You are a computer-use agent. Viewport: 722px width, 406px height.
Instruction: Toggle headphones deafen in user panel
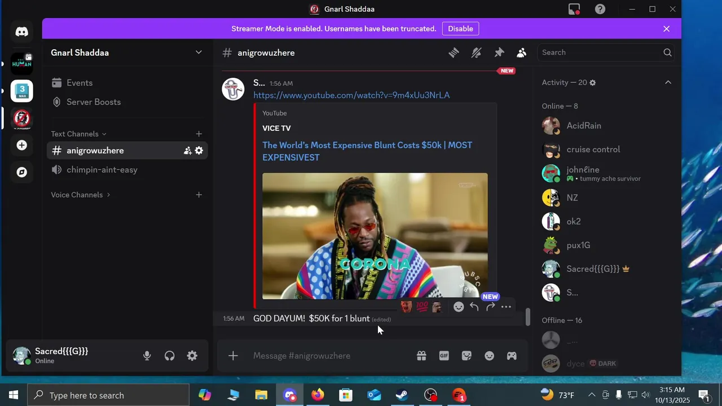[170, 356]
